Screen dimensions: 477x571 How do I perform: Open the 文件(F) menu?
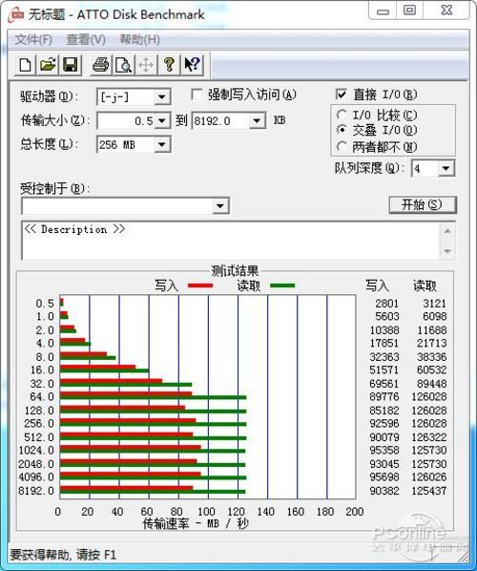click(x=33, y=40)
